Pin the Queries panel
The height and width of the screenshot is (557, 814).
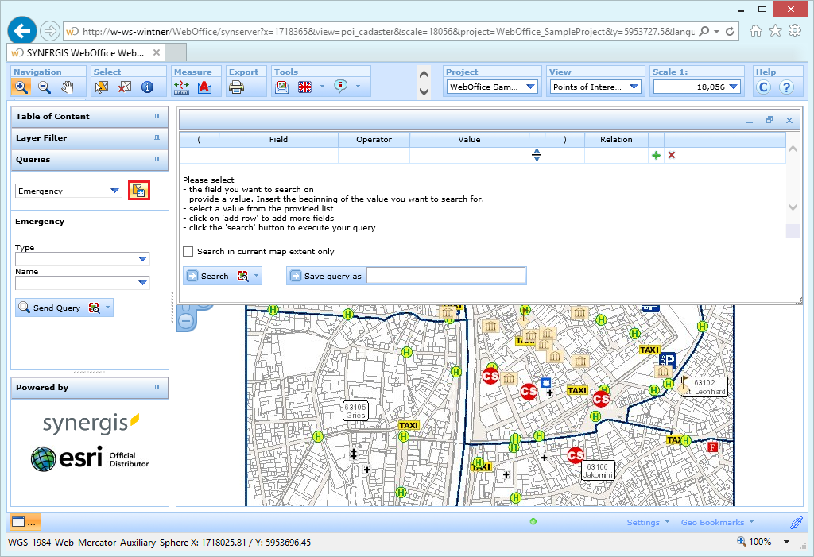tap(158, 159)
